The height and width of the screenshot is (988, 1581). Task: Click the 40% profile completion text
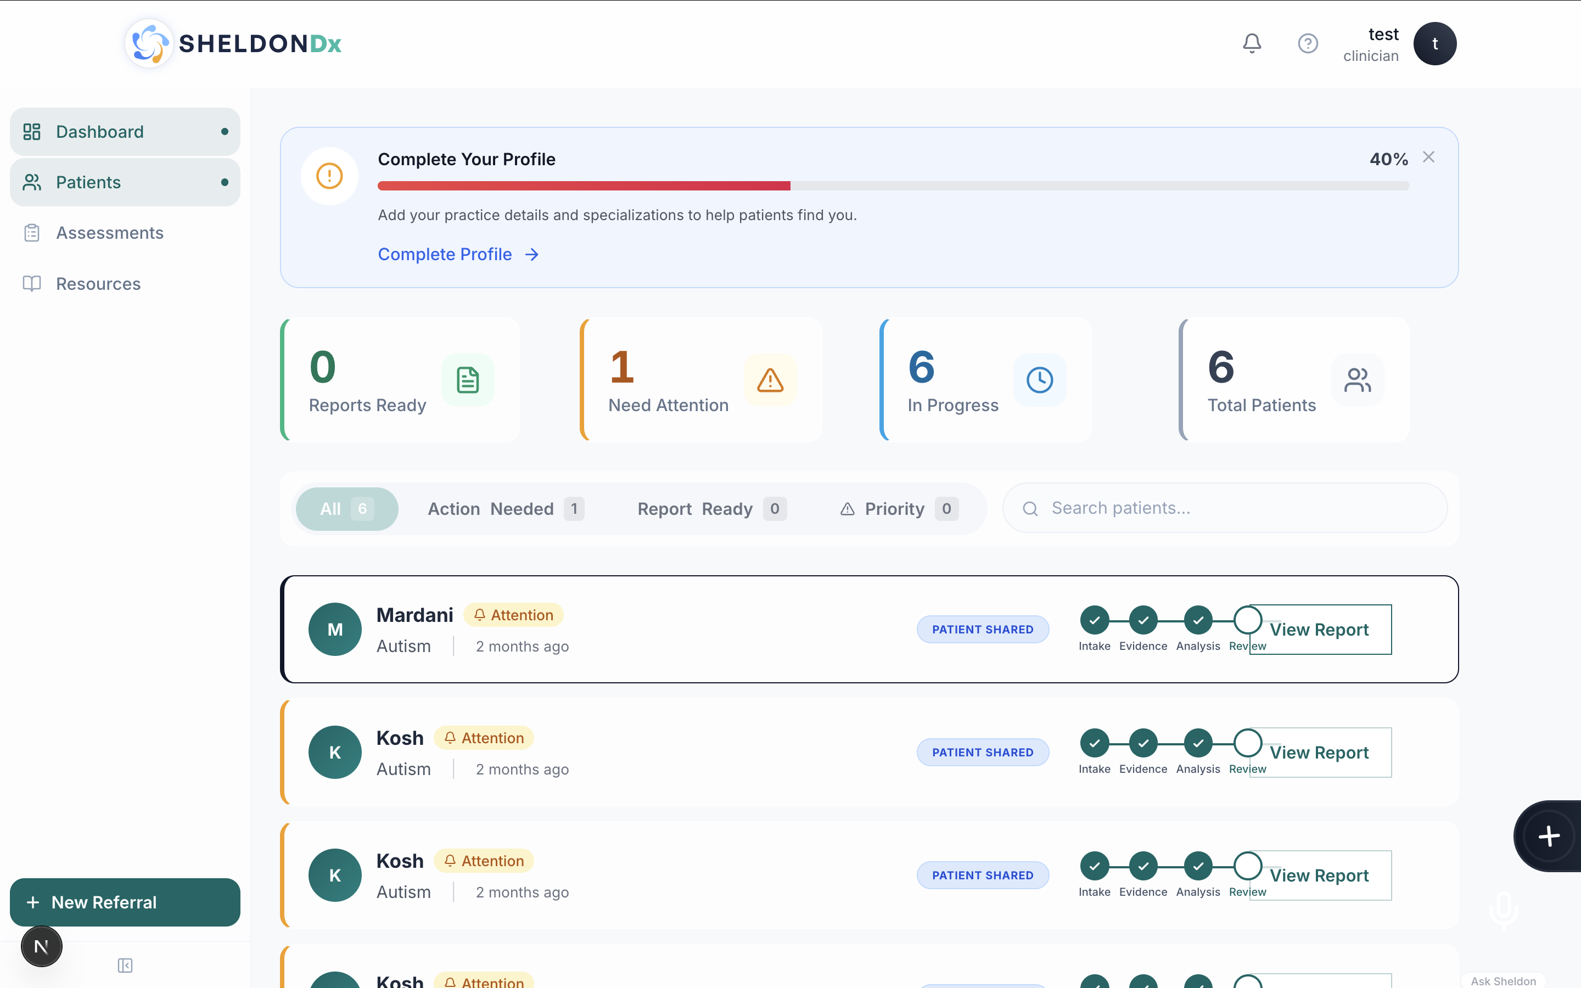(x=1388, y=159)
